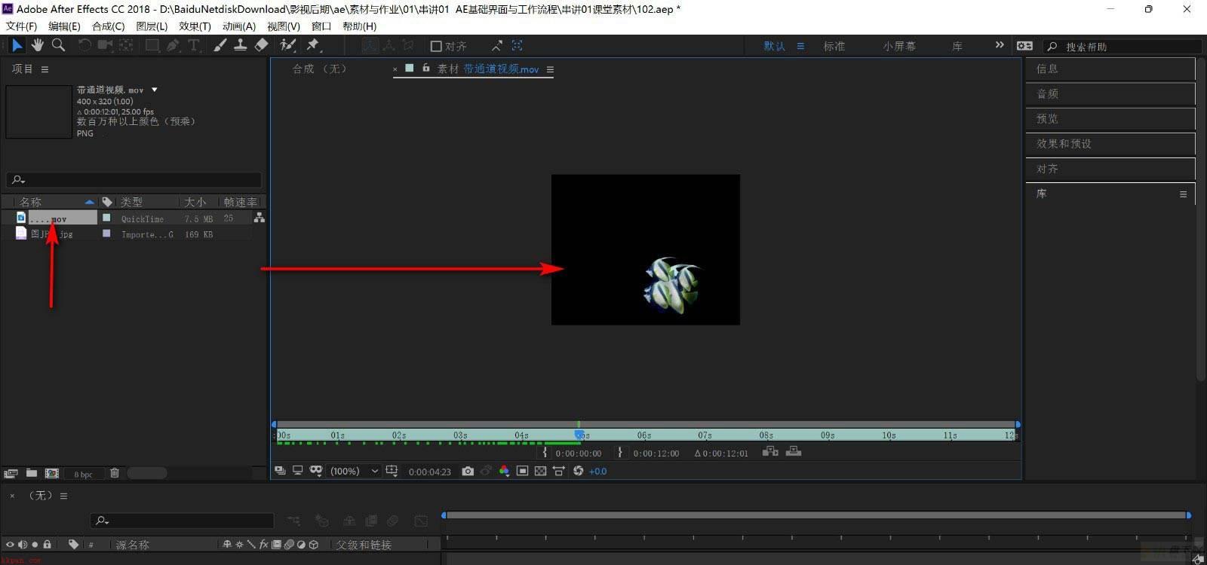The height and width of the screenshot is (565, 1207).
Task: Select the Hand tool in toolbar
Action: 37,45
